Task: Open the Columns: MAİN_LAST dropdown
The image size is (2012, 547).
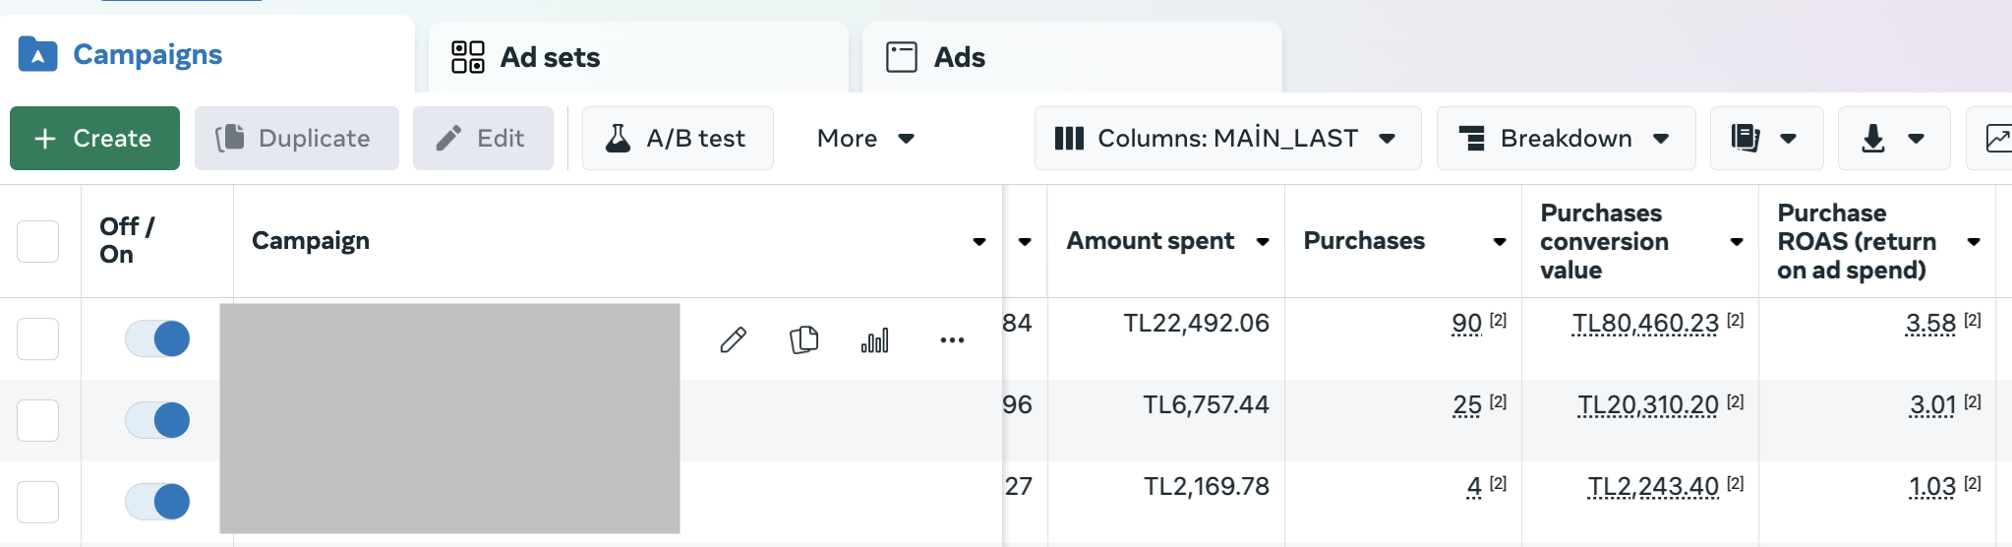Action: click(1227, 139)
